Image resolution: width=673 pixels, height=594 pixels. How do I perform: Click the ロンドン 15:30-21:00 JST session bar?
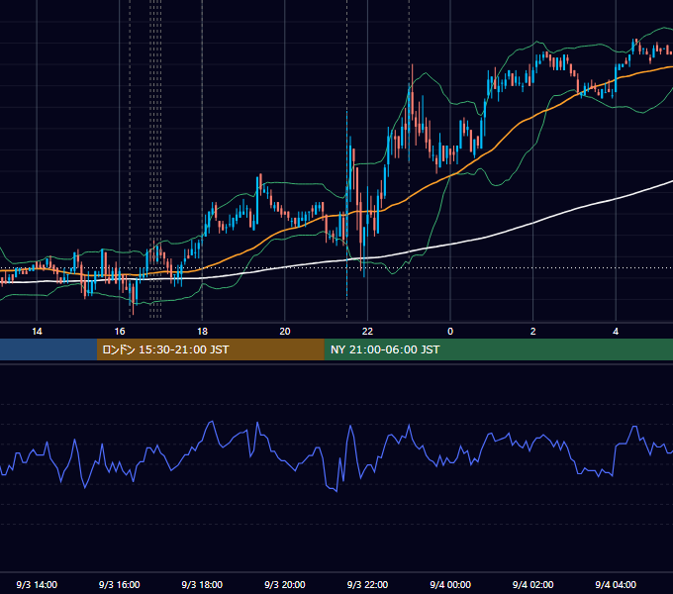[x=210, y=349]
